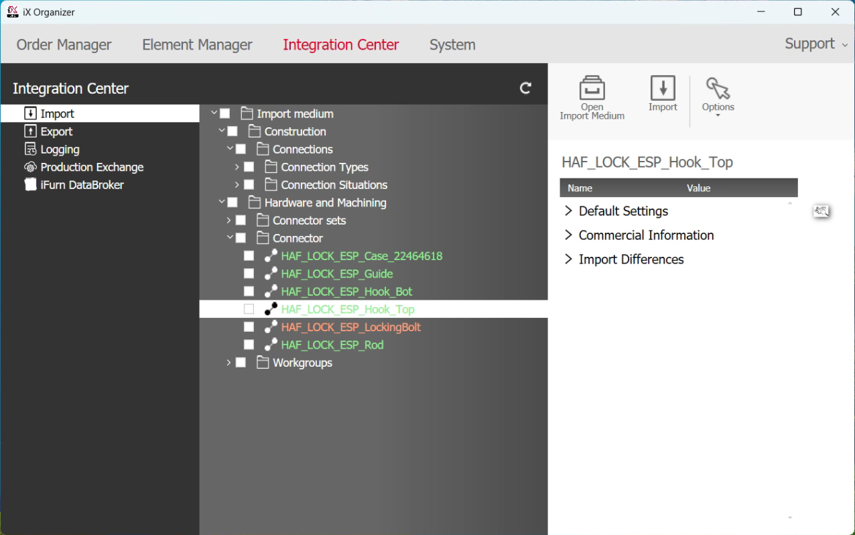
Task: Click the iFurn DataBroker icon
Action: (30, 184)
